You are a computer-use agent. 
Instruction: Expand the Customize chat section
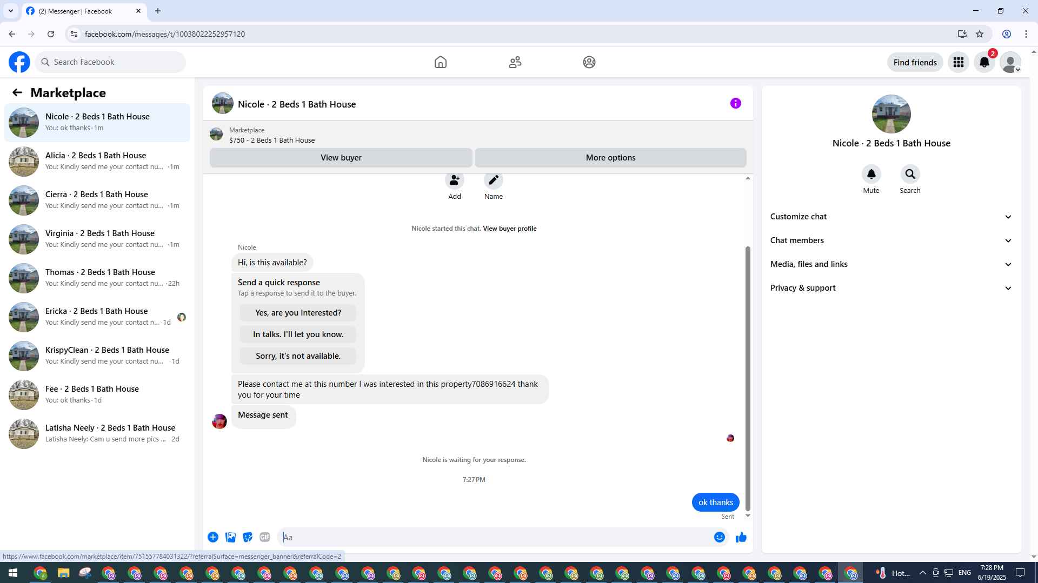coord(891,217)
